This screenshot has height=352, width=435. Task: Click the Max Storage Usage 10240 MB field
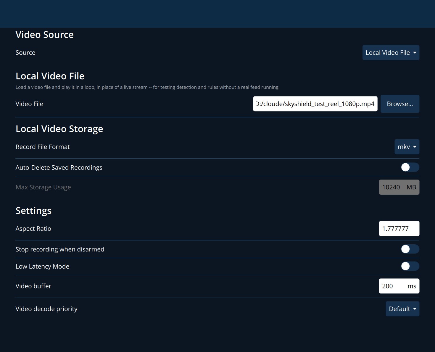(399, 187)
